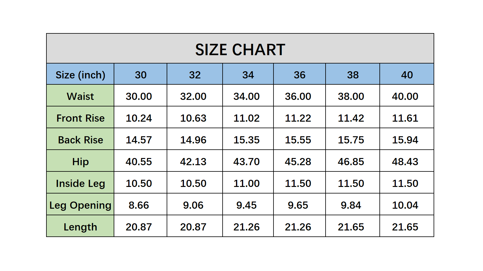Screen dimensions: 483x271
Task: Click the 11.00 inside leg value
Action: point(246,183)
